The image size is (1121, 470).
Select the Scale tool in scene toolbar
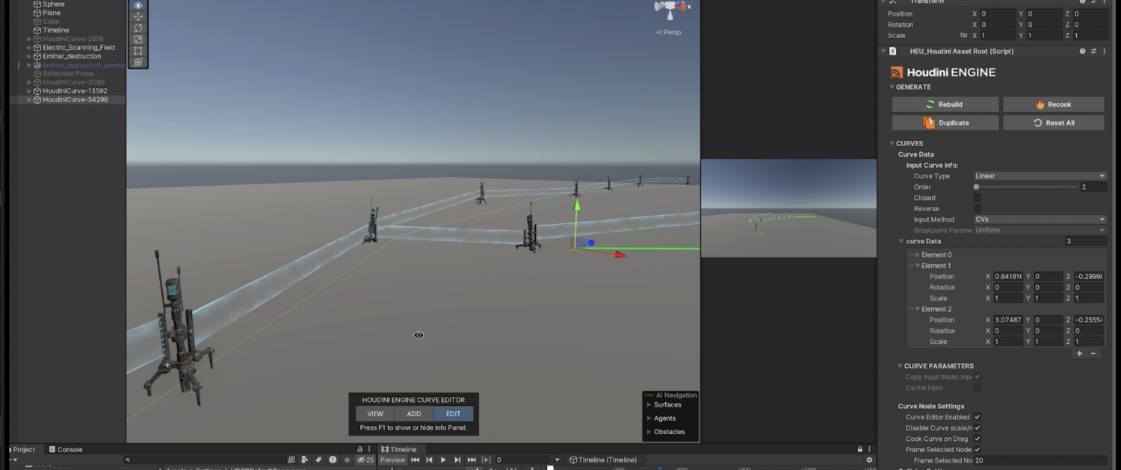(138, 40)
